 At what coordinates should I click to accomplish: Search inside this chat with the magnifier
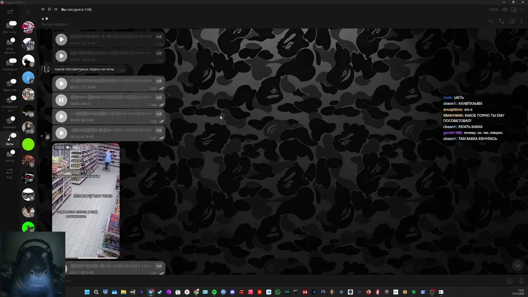pyautogui.click(x=490, y=21)
